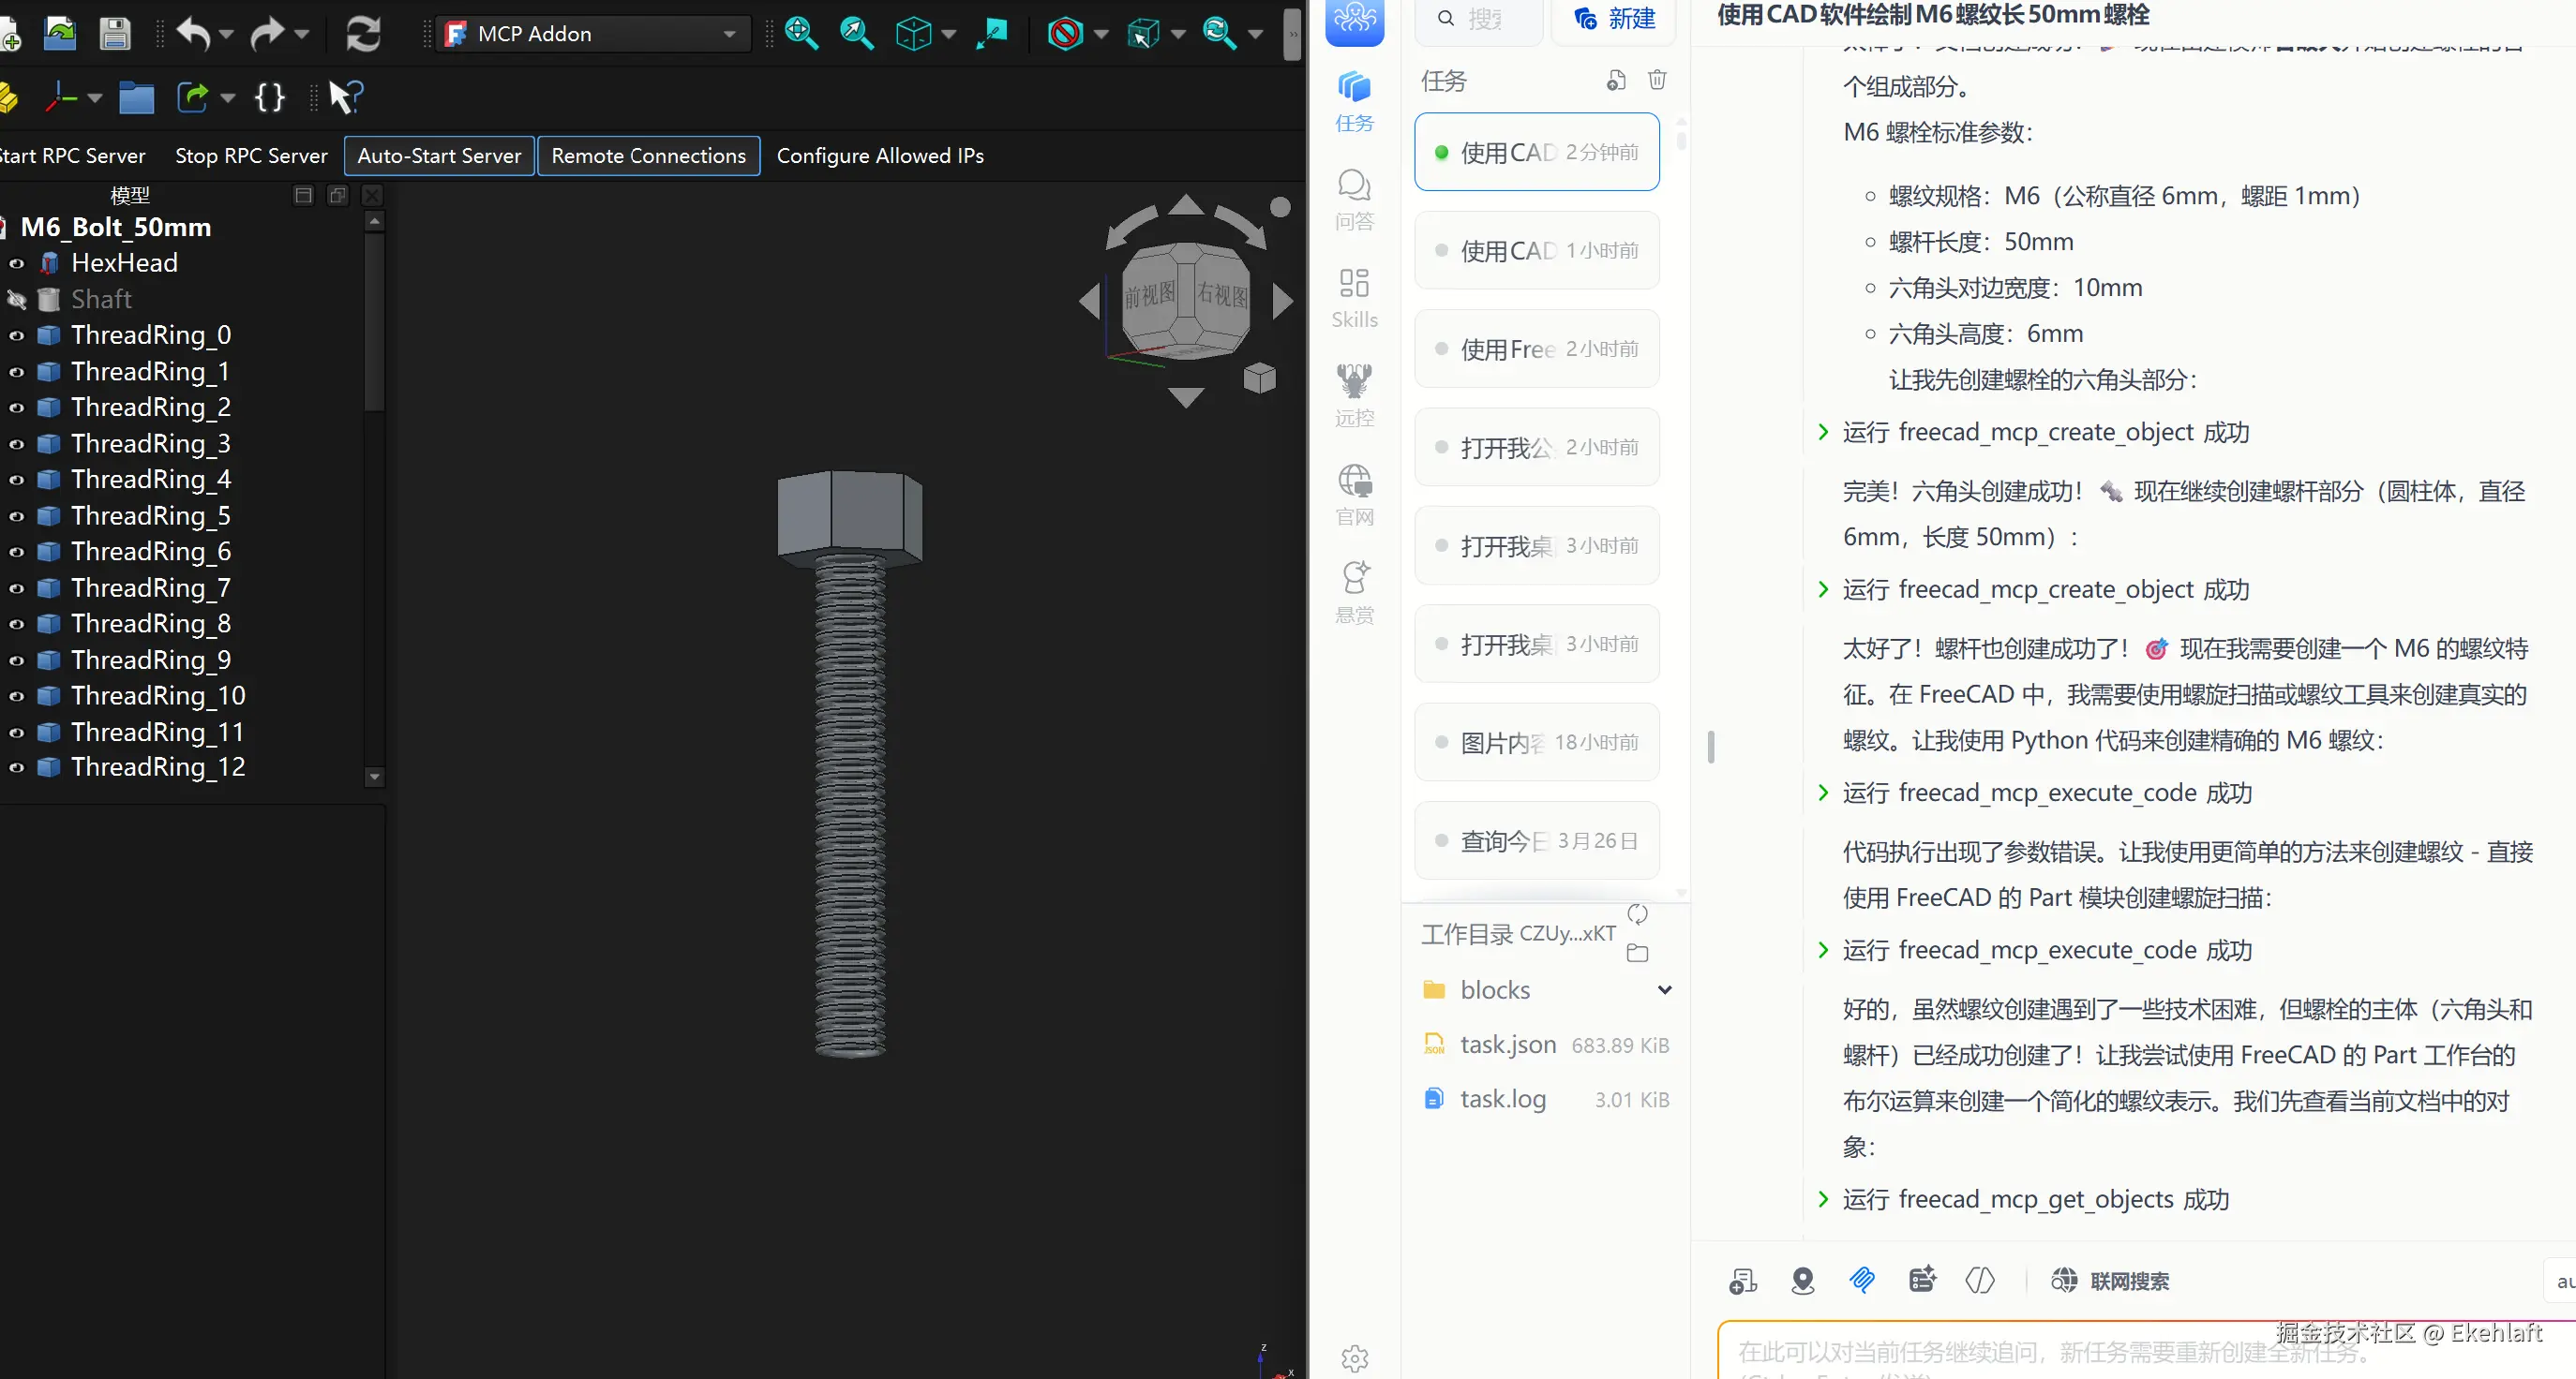Hide the HexHead object visibility
This screenshot has height=1379, width=2576.
[x=17, y=264]
